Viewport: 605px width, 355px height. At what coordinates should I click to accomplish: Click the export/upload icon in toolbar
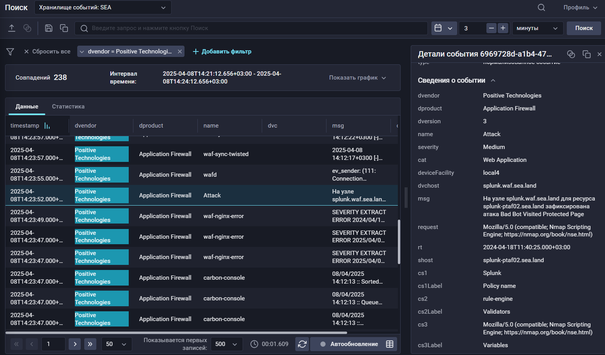tap(12, 28)
